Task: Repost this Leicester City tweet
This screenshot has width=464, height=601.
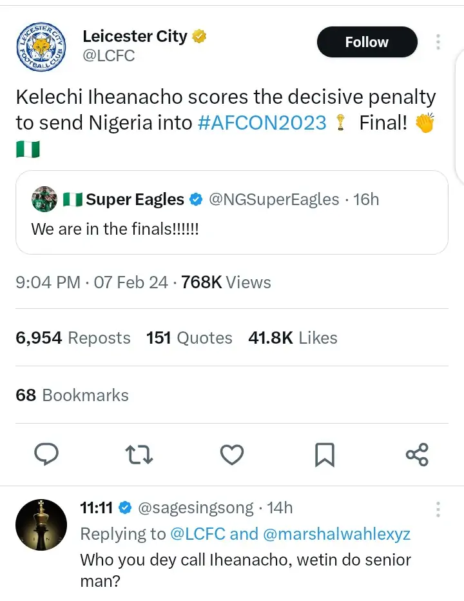Action: [139, 455]
